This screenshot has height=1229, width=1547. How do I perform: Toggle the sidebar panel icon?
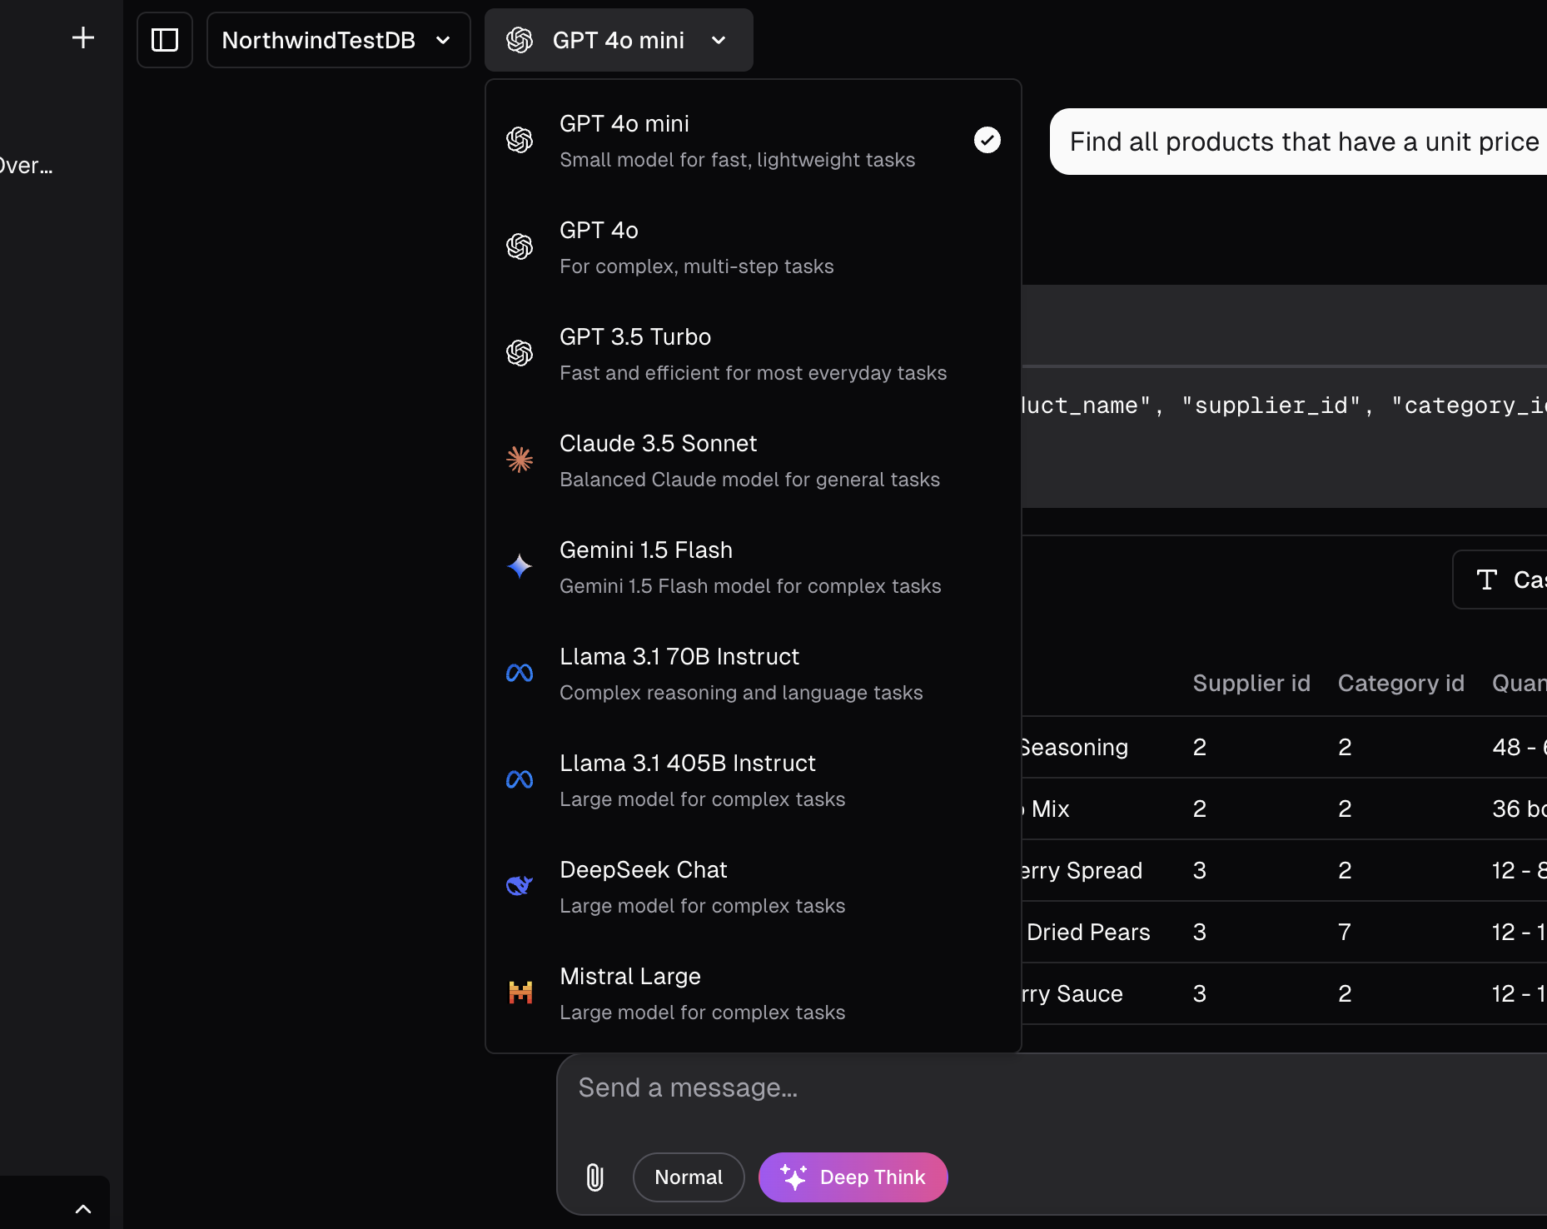click(x=165, y=40)
